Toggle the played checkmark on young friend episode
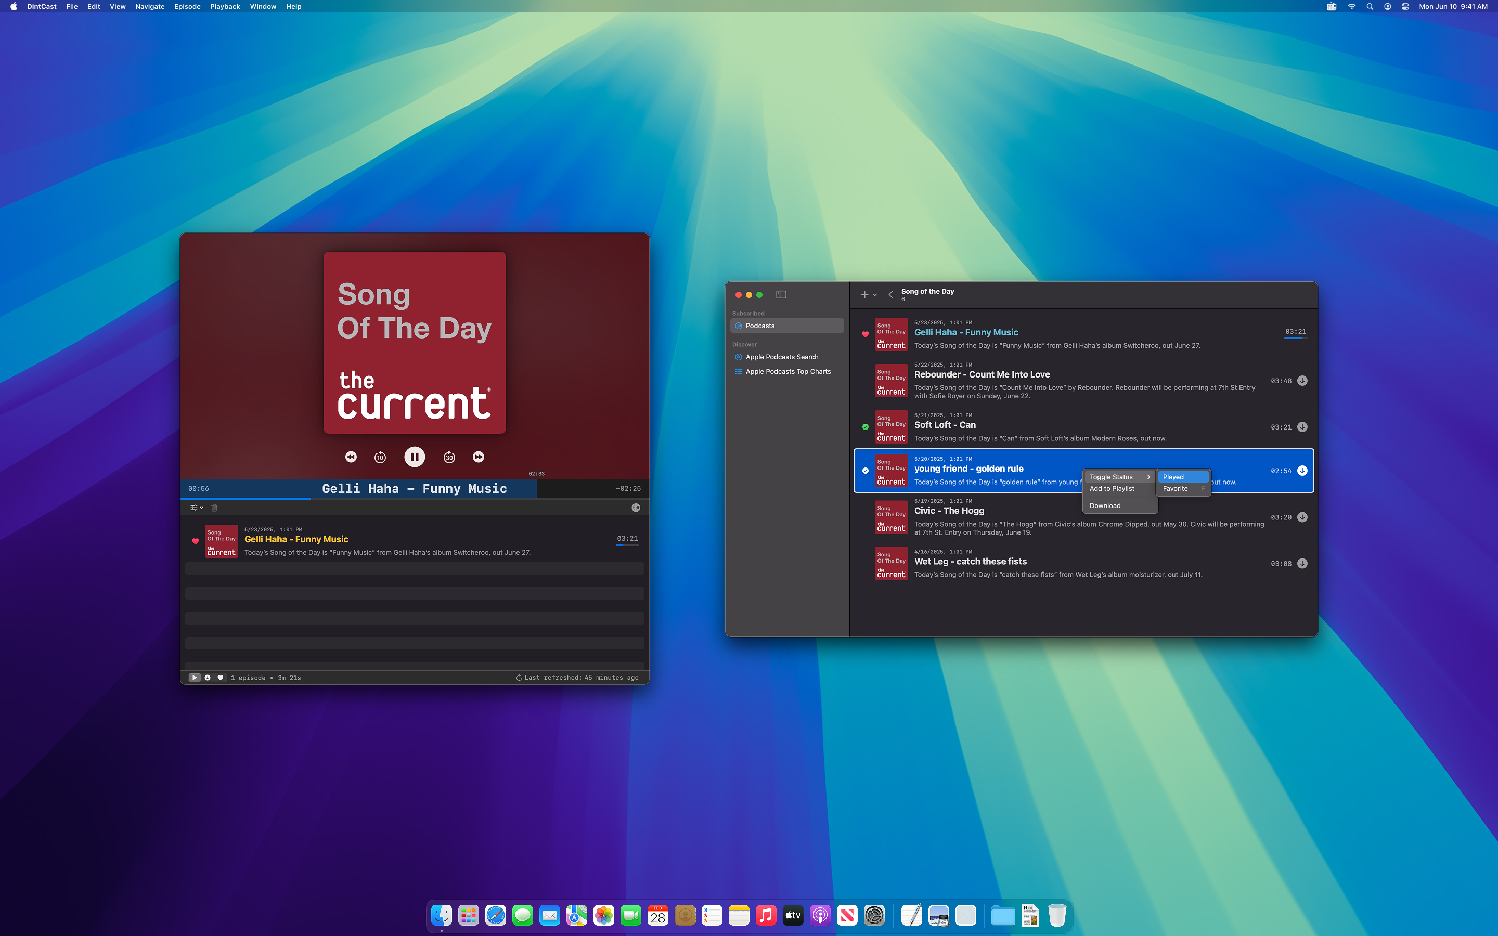The width and height of the screenshot is (1498, 936). [866, 471]
